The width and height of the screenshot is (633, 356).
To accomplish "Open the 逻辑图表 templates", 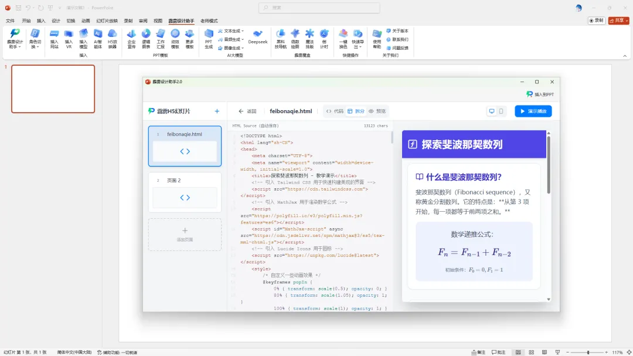I will [146, 39].
